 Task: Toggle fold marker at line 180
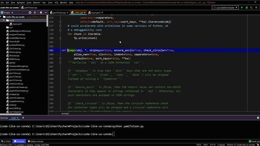[x=61, y=38]
